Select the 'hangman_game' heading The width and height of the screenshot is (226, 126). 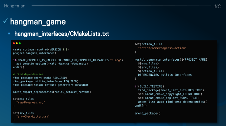[x=38, y=22]
